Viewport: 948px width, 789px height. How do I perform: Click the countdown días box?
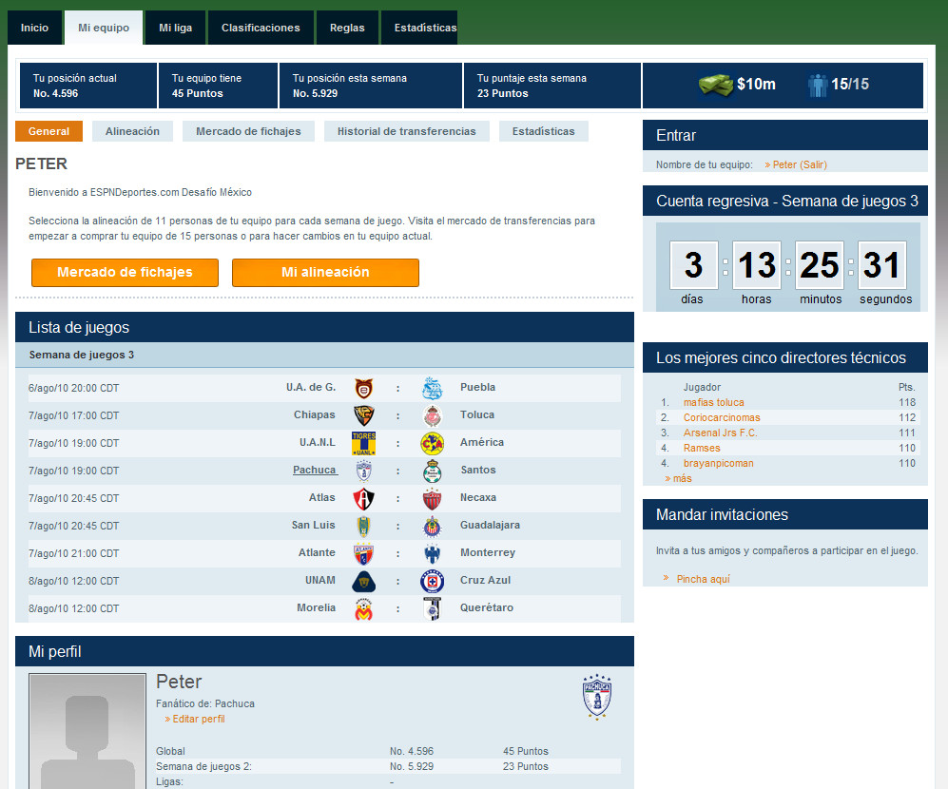point(693,265)
